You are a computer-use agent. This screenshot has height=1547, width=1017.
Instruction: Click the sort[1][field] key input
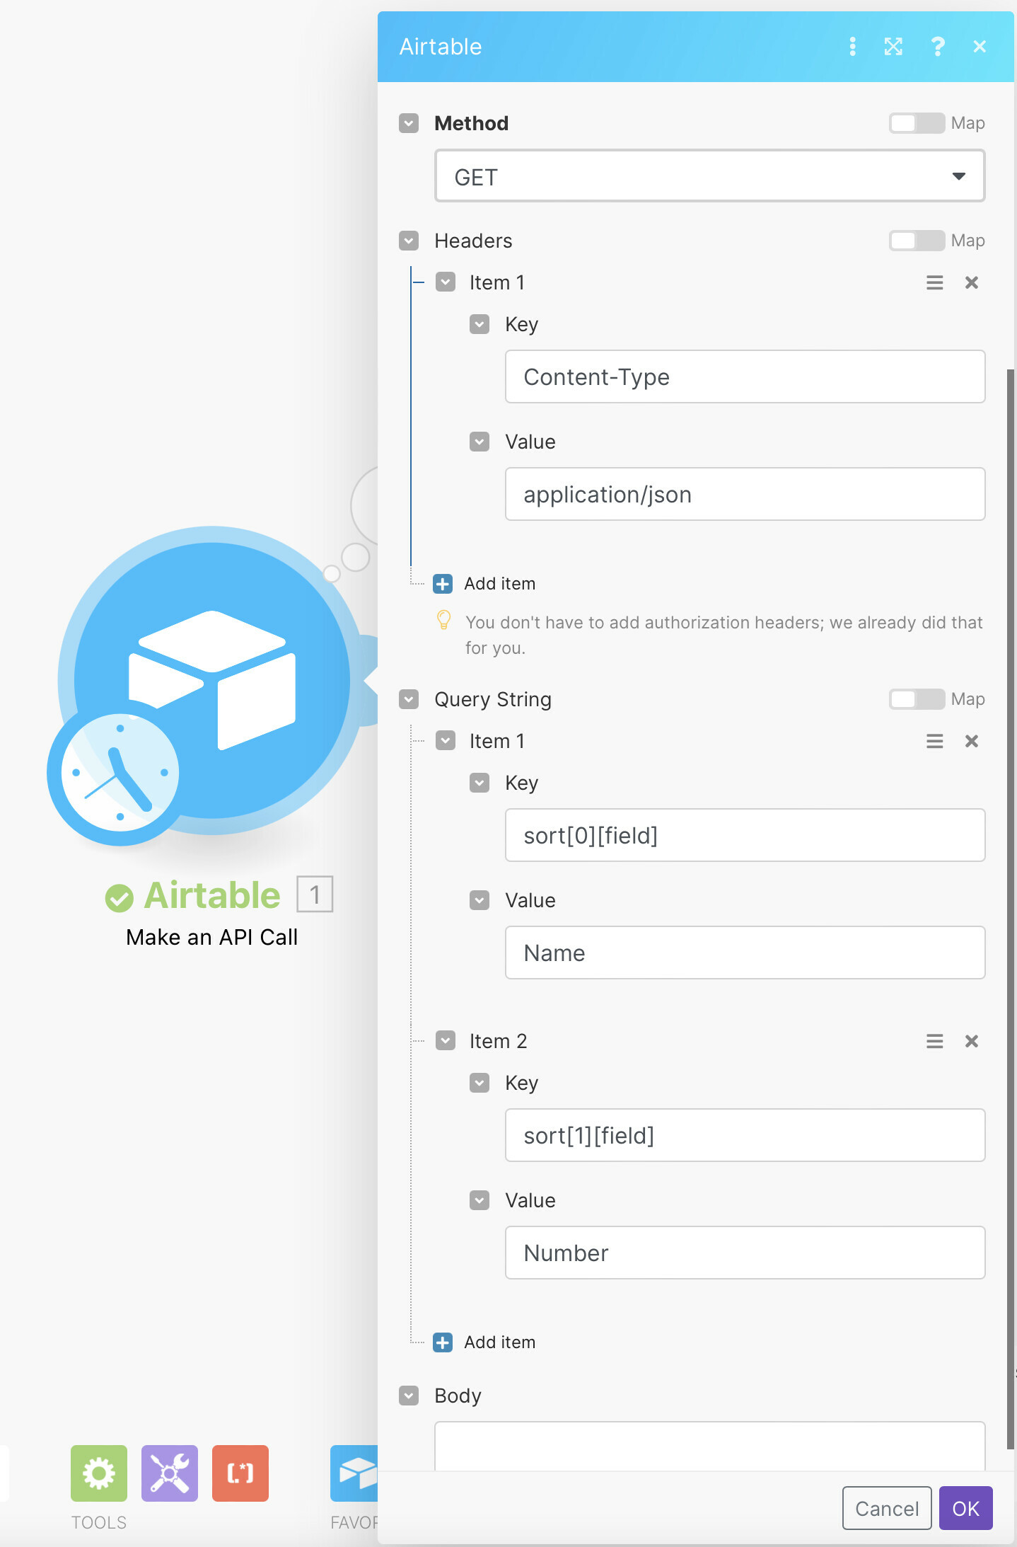point(745,1135)
